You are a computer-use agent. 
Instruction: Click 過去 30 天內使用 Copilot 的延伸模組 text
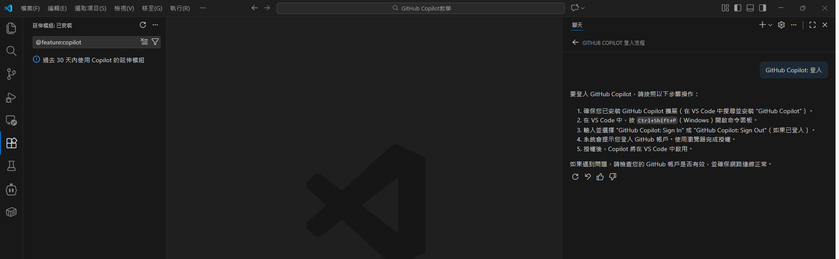point(93,60)
